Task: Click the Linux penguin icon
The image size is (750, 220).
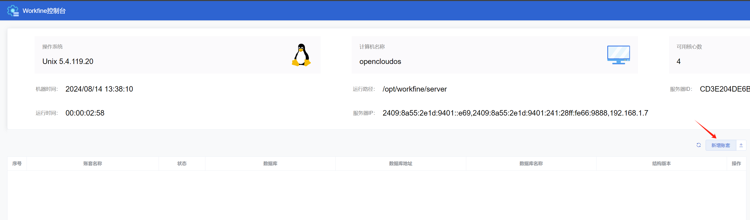Action: coord(301,55)
